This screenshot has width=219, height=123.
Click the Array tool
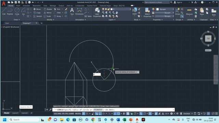pyautogui.click(x=57, y=16)
